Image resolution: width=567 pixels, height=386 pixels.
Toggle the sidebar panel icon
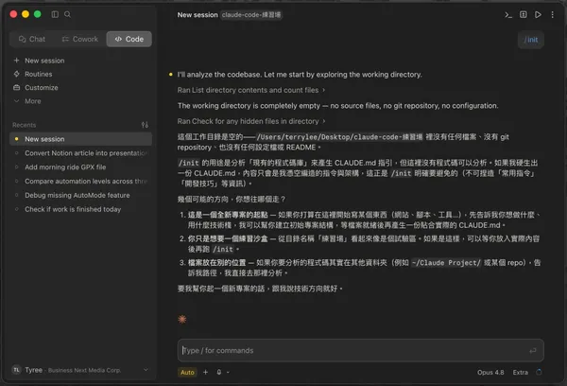(55, 14)
